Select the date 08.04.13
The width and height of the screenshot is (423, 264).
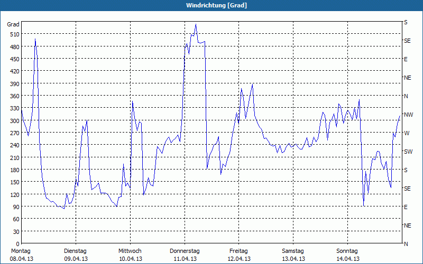21,259
